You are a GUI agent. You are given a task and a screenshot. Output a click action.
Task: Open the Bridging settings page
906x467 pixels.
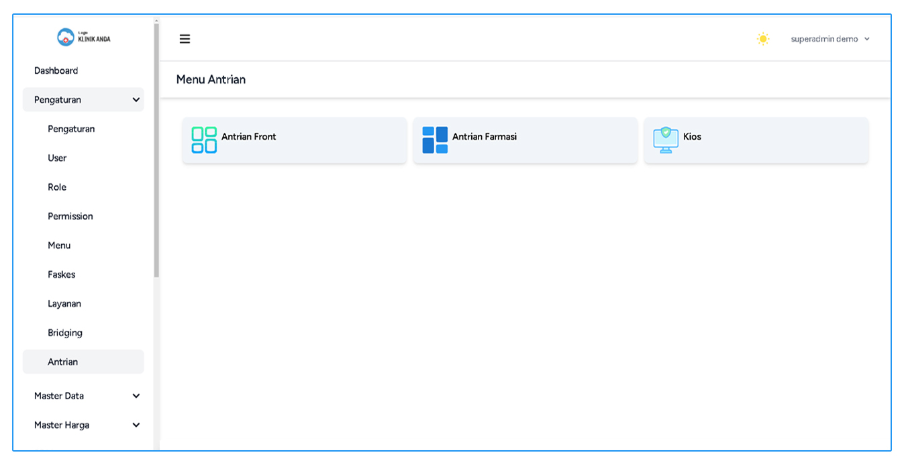point(65,333)
